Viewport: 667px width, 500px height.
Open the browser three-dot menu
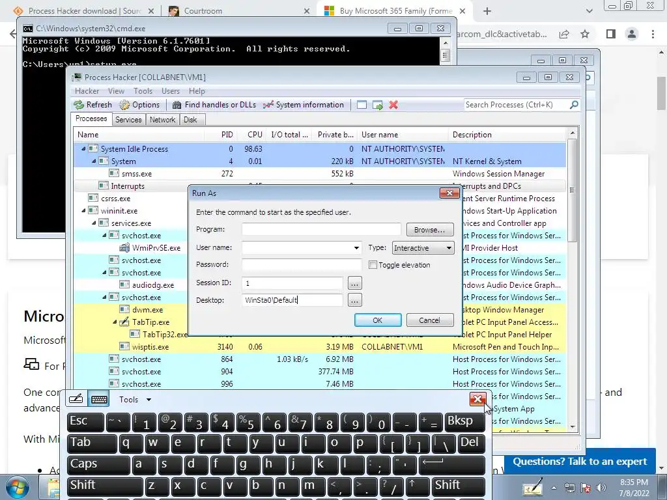point(653,34)
